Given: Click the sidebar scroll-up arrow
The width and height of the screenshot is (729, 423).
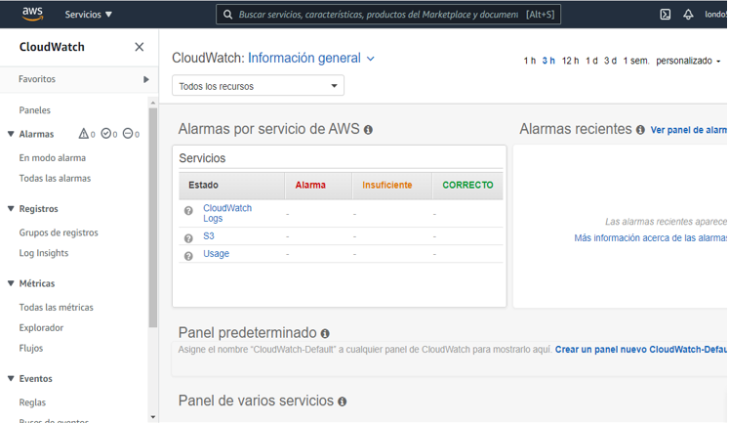Looking at the screenshot, I should pyautogui.click(x=153, y=103).
